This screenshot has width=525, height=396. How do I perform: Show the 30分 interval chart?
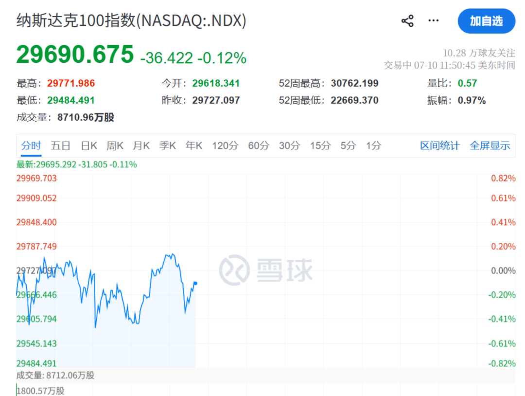[x=290, y=146]
